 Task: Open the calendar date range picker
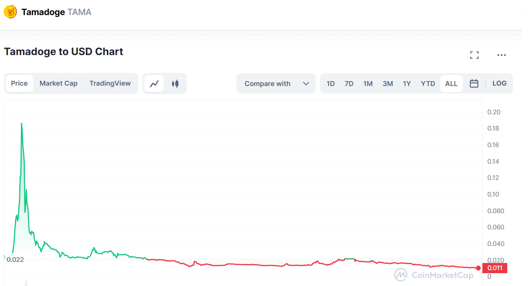pyautogui.click(x=474, y=83)
